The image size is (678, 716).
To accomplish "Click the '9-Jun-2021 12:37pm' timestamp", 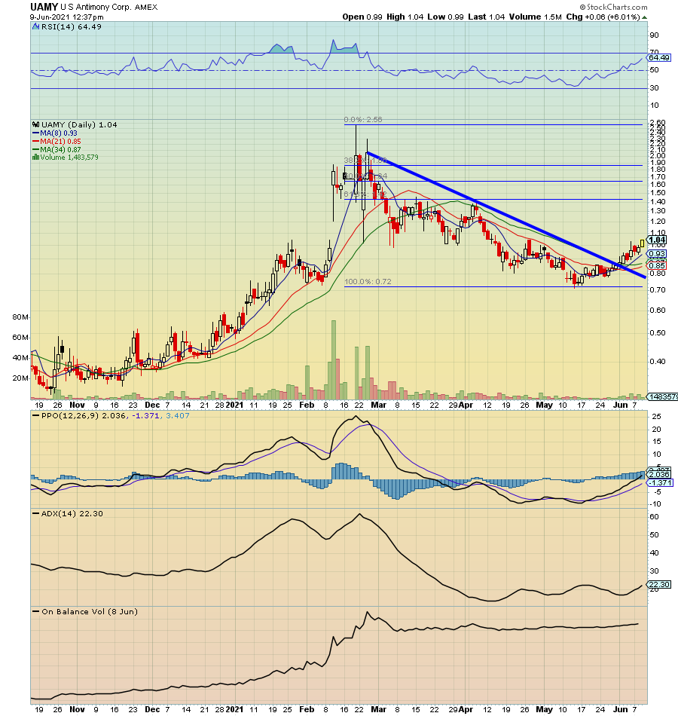I will (x=66, y=17).
